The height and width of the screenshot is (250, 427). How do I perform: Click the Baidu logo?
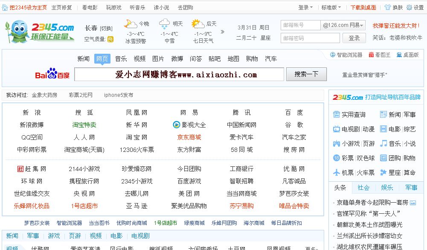[52, 73]
